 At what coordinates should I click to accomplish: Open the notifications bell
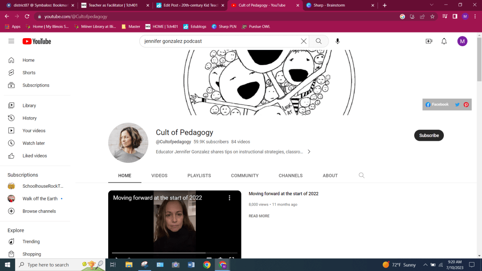tap(444, 41)
